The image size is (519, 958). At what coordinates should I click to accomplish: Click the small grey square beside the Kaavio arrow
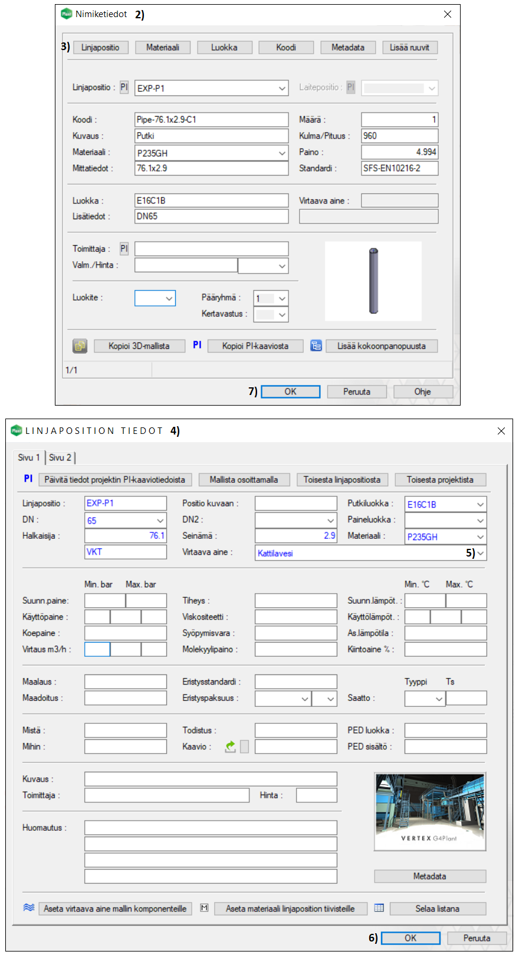244,746
